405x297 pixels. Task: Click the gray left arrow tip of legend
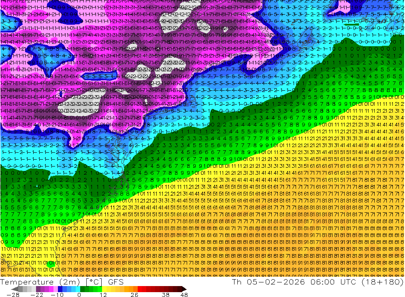pyautogui.click(x=15, y=289)
